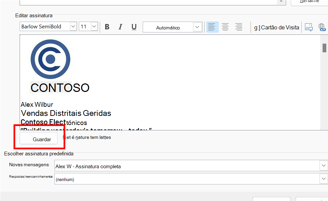Align signature text to the left
Viewport: 328px width, 201px height.
tap(212, 27)
